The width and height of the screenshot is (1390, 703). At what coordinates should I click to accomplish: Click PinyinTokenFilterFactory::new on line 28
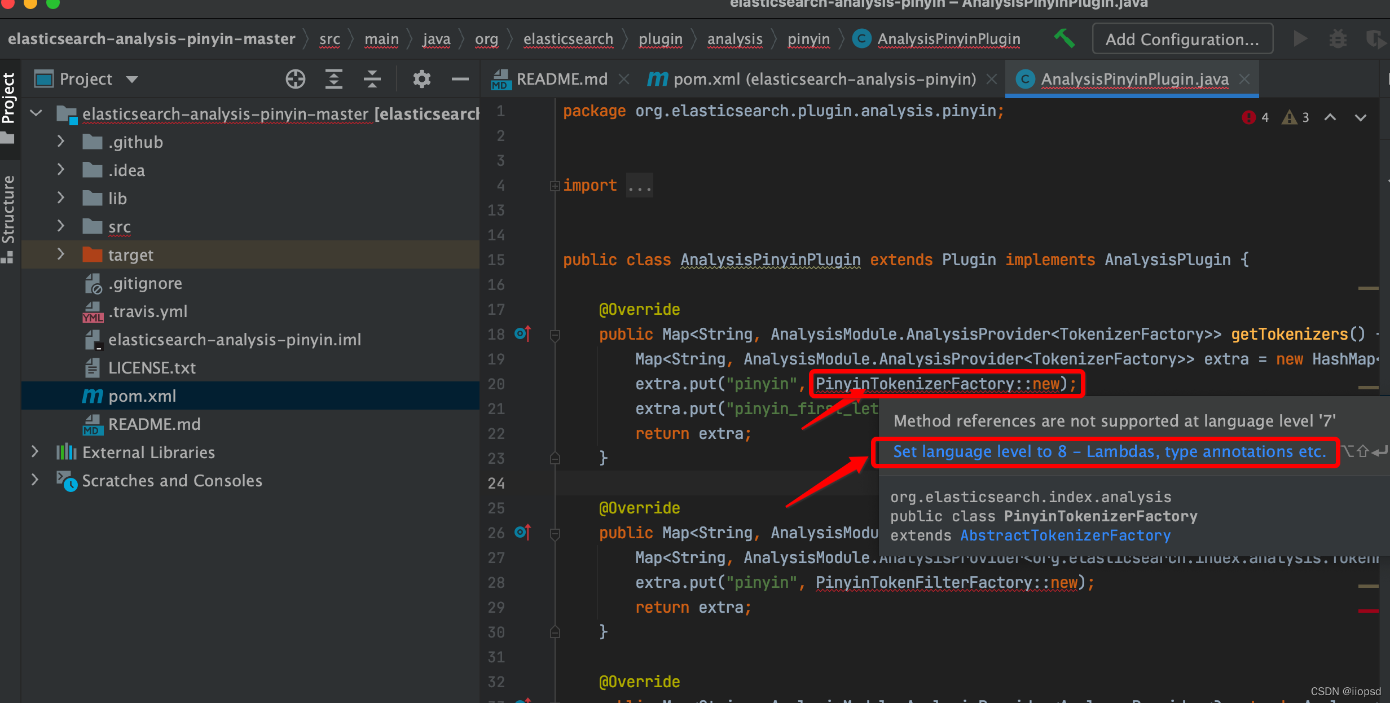point(947,583)
